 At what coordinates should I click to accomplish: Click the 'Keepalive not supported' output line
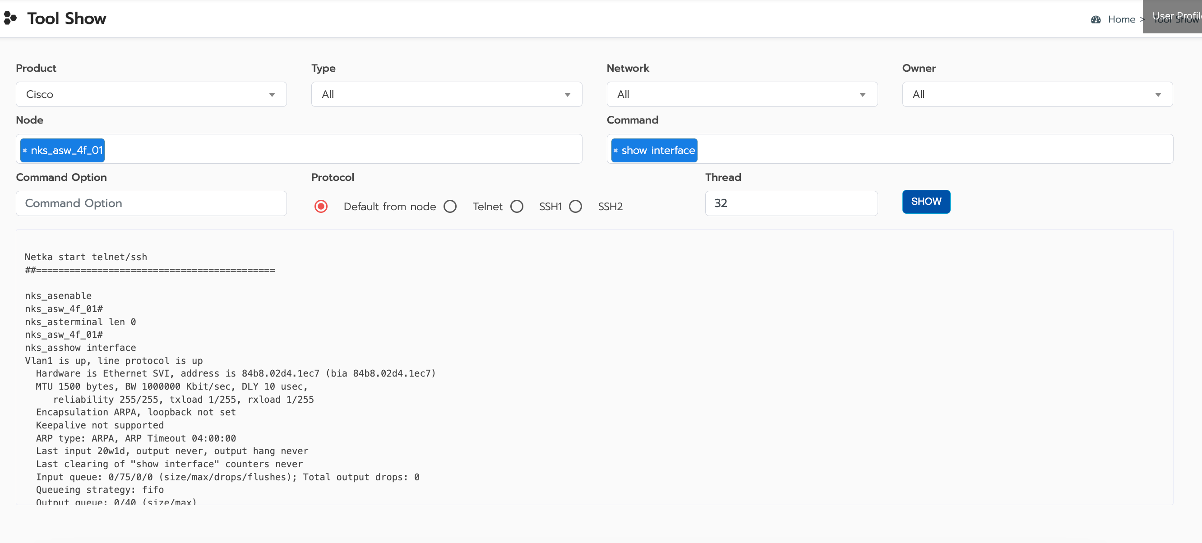(x=100, y=425)
